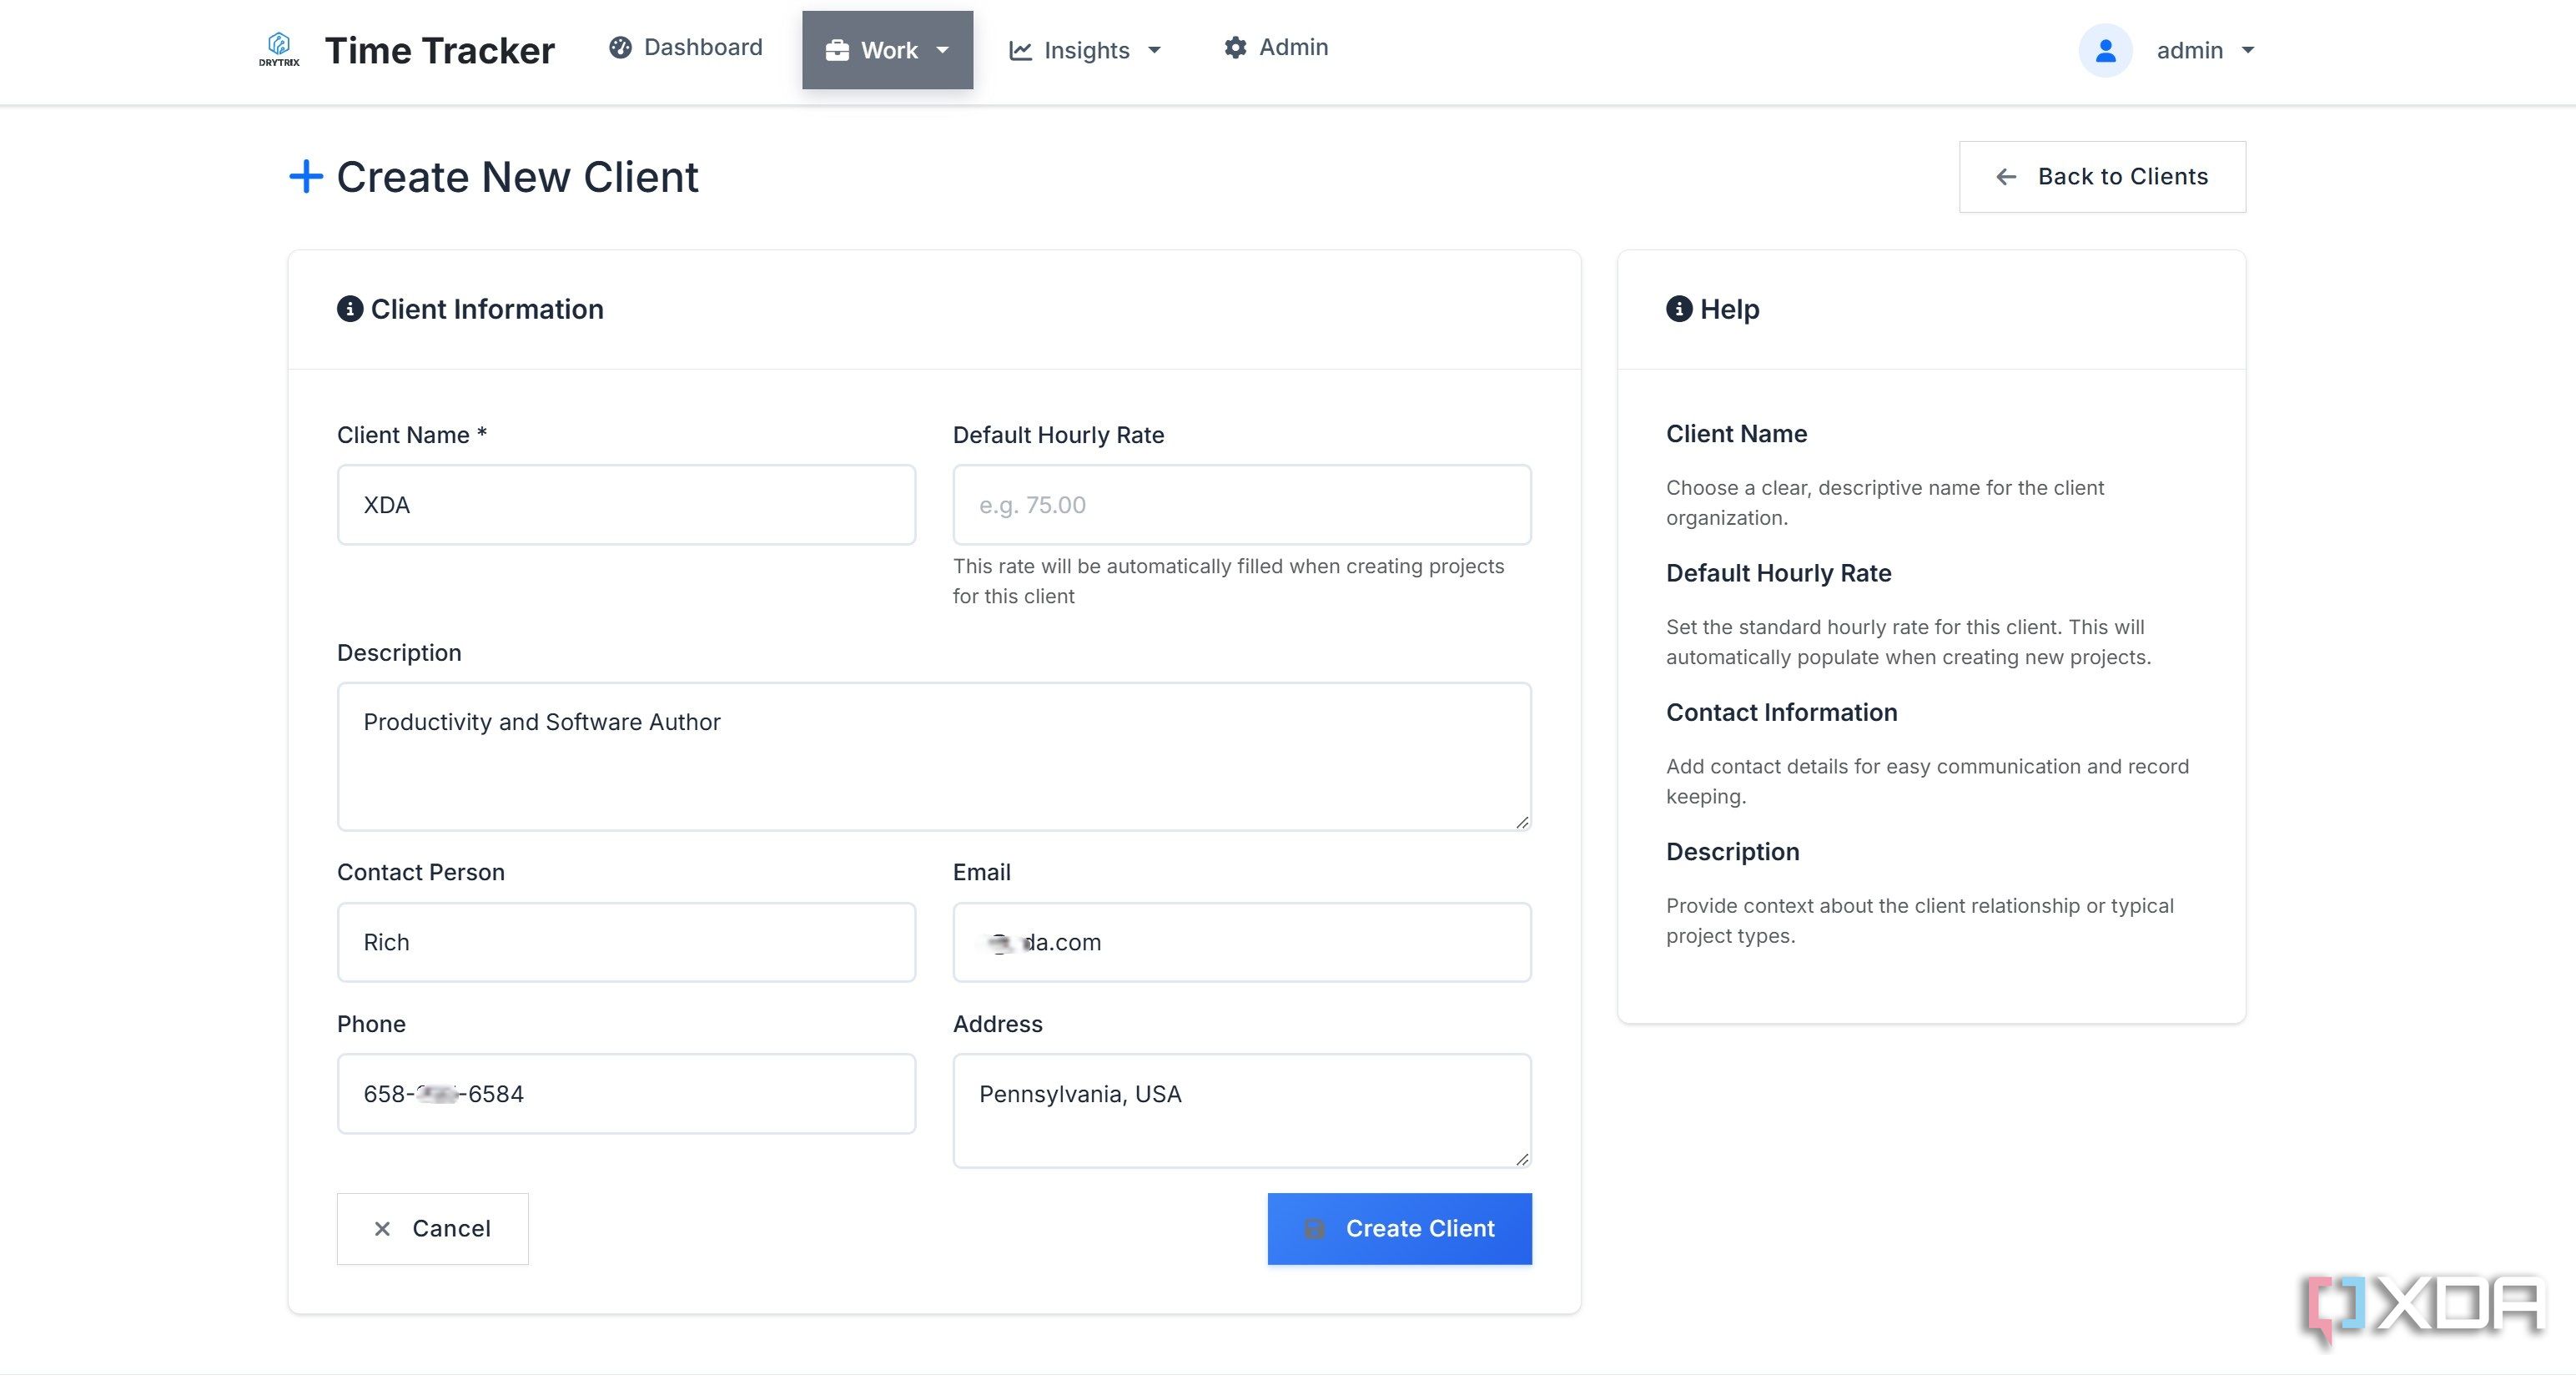
Task: Click the Contact Person label
Action: [x=421, y=872]
